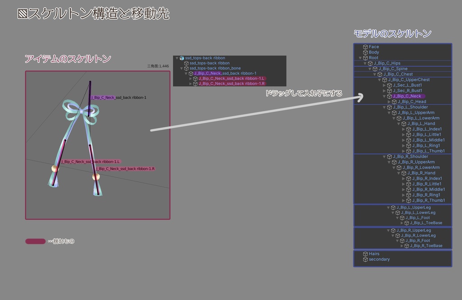The image size is (462, 300).
Task: Click the 三角面:1,446 triangle count label
Action: pyautogui.click(x=158, y=66)
